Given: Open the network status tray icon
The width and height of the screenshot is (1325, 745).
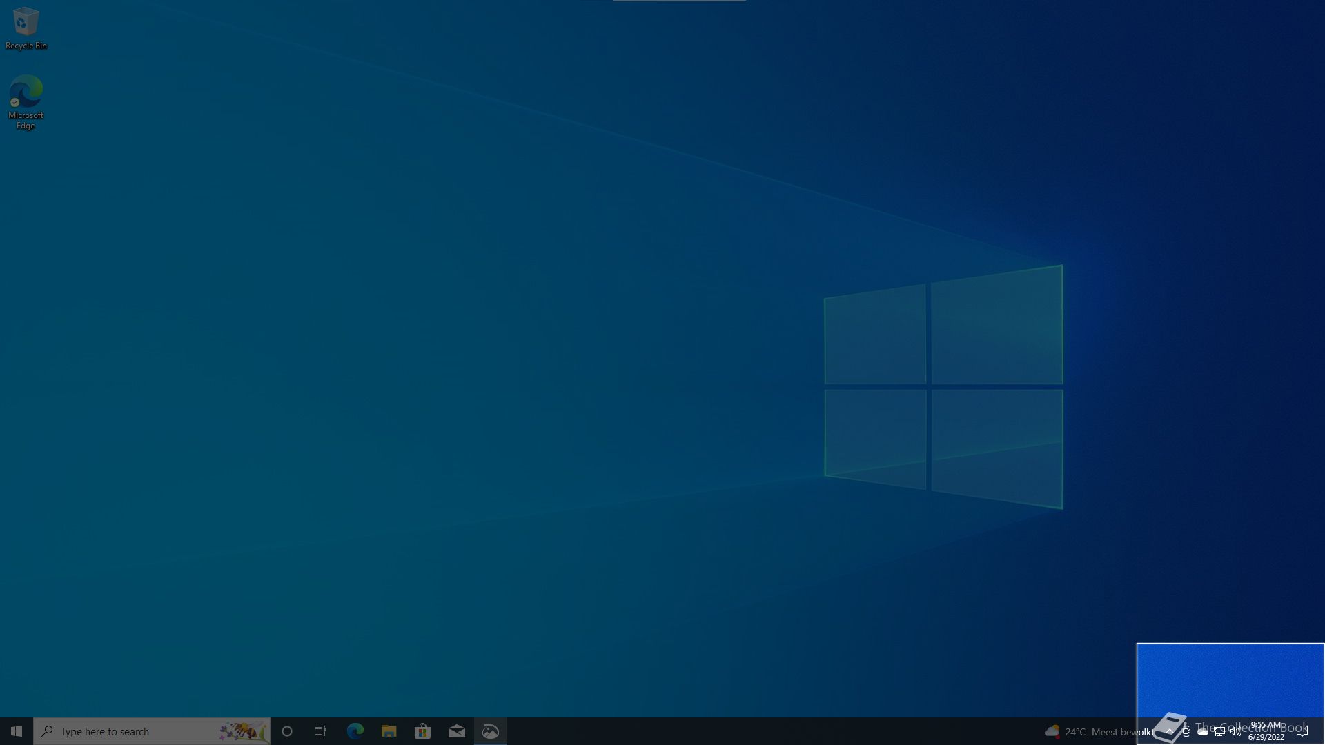Looking at the screenshot, I should point(1219,731).
